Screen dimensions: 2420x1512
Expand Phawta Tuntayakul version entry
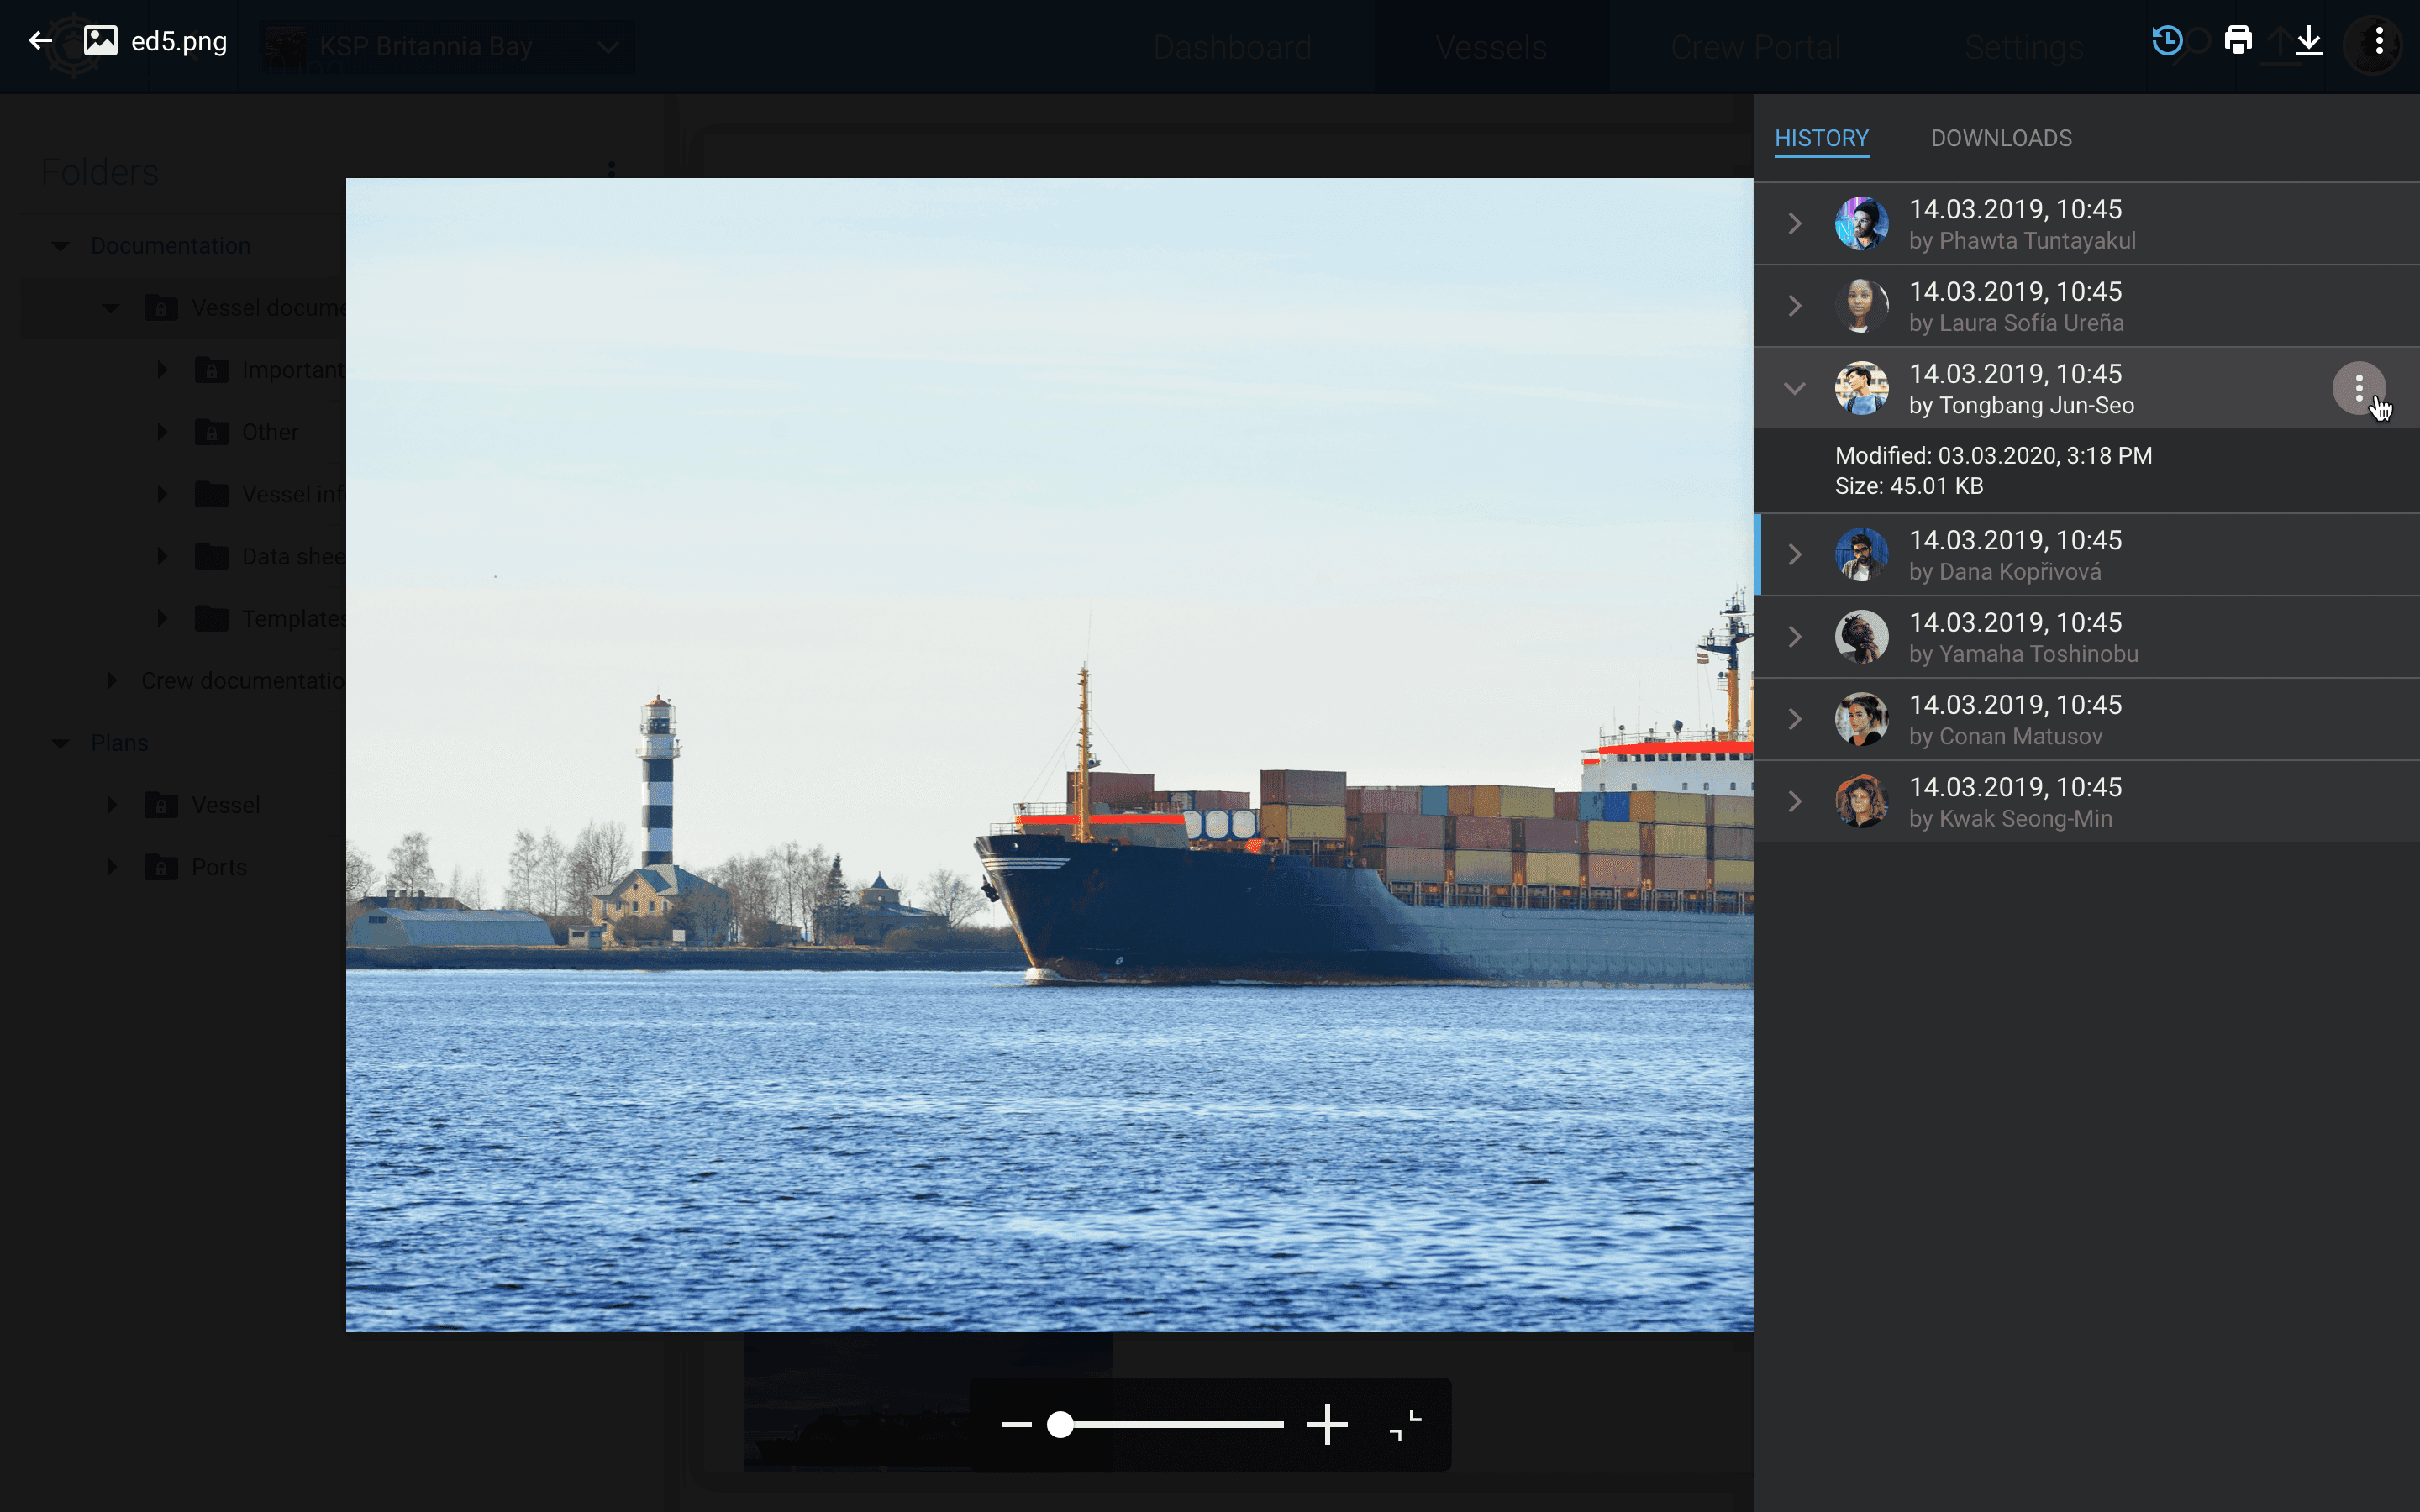click(1795, 223)
